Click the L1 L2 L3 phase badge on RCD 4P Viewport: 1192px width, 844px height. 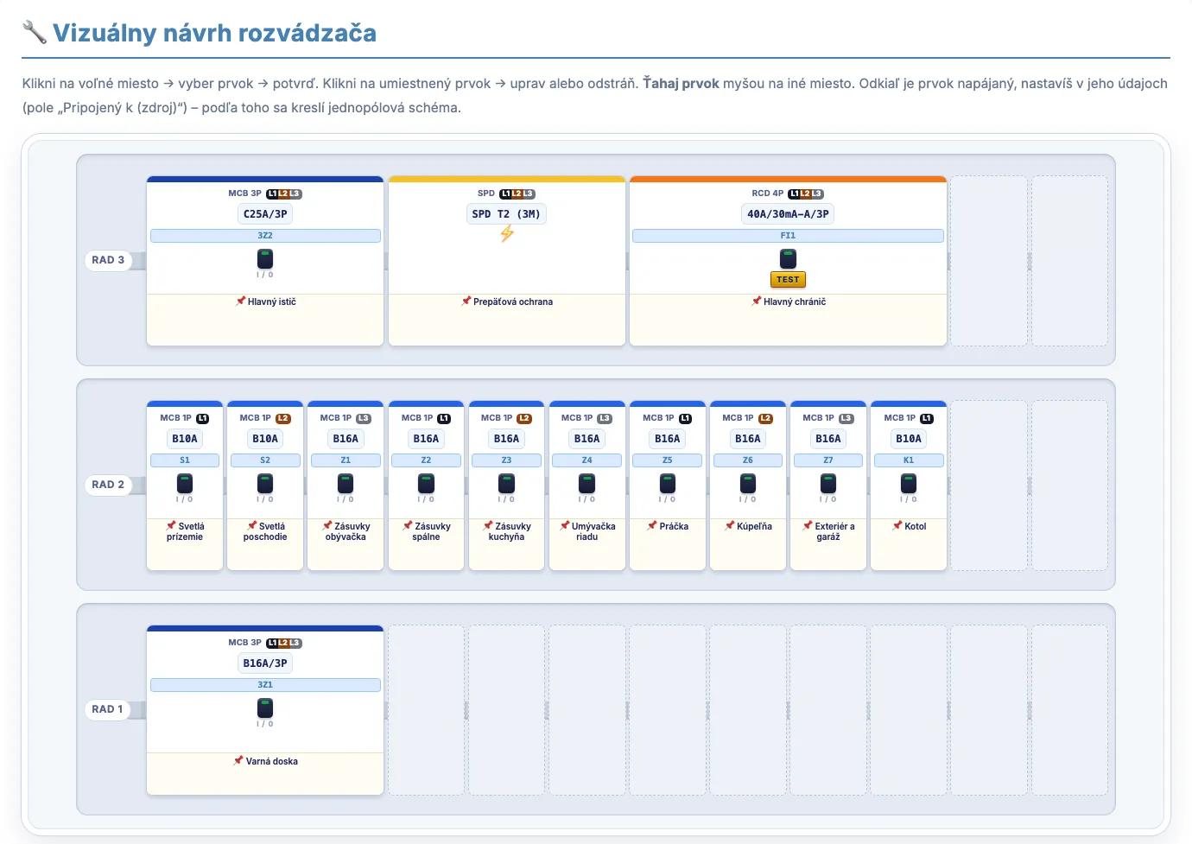[806, 194]
